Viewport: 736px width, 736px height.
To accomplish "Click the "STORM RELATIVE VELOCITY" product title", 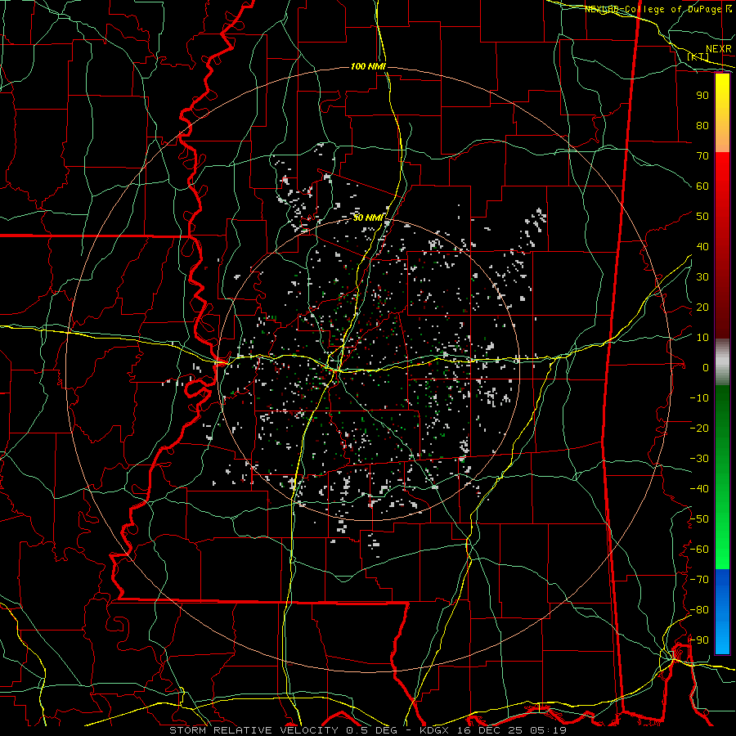I will coord(254,730).
